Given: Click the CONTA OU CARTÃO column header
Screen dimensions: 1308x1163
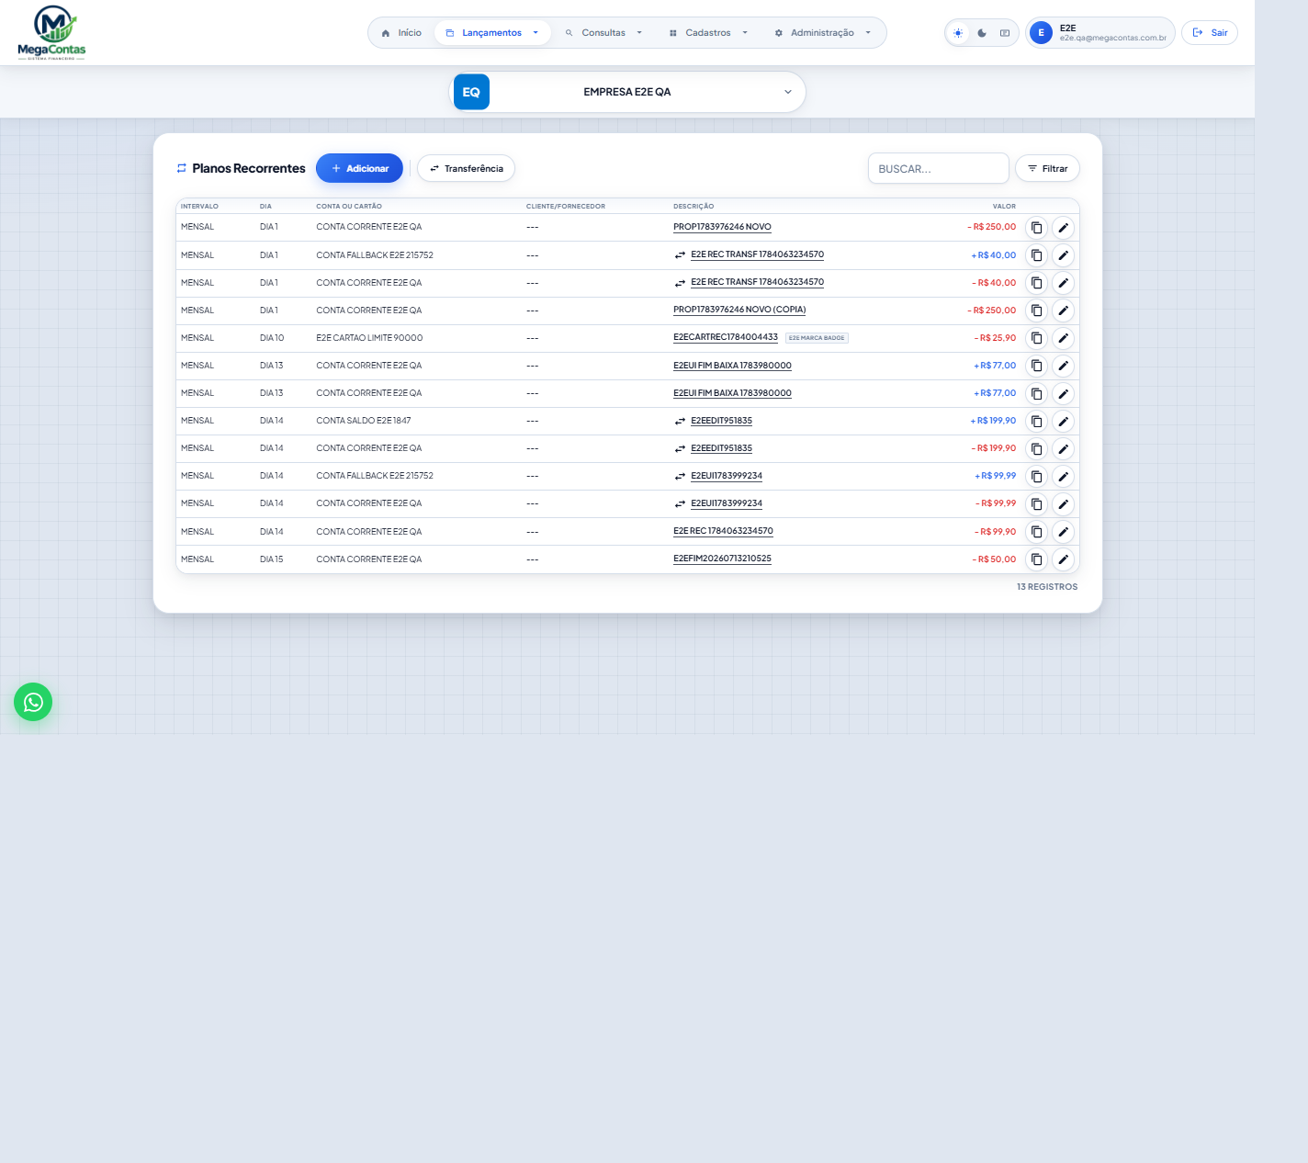Looking at the screenshot, I should pyautogui.click(x=349, y=206).
